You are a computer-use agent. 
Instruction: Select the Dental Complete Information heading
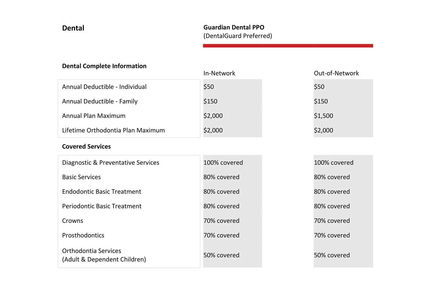(x=104, y=66)
